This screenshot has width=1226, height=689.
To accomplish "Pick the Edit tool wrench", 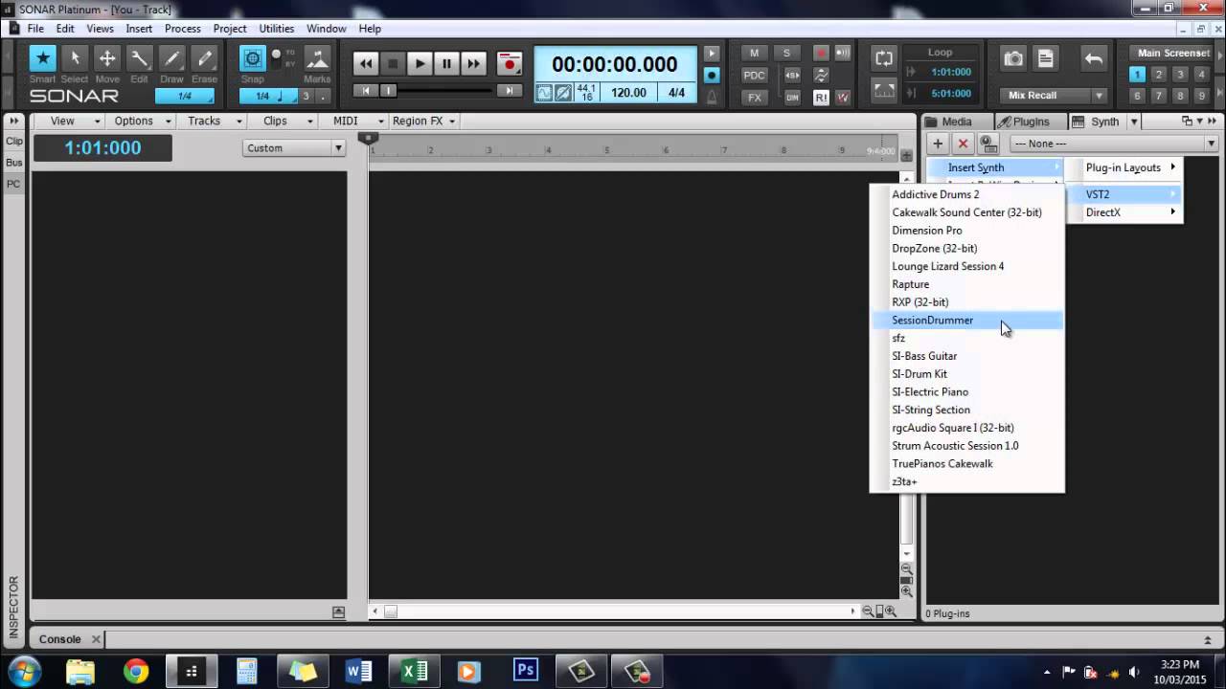I will click(139, 58).
